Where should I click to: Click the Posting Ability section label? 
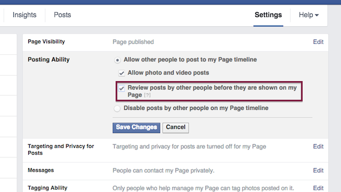48,60
